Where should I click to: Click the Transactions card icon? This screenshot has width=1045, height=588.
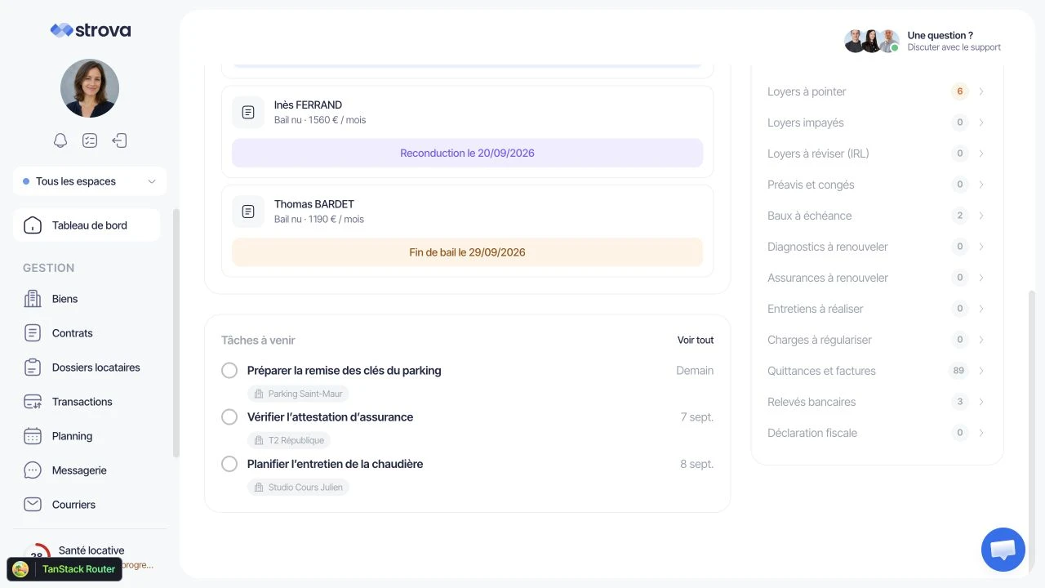point(33,402)
